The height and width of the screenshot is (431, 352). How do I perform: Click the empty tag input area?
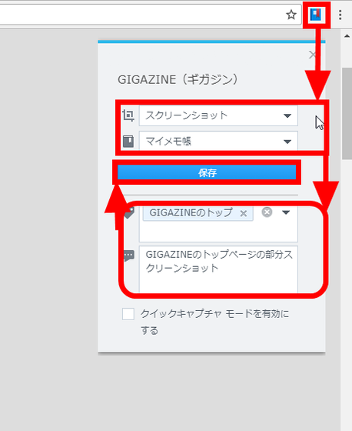click(218, 231)
